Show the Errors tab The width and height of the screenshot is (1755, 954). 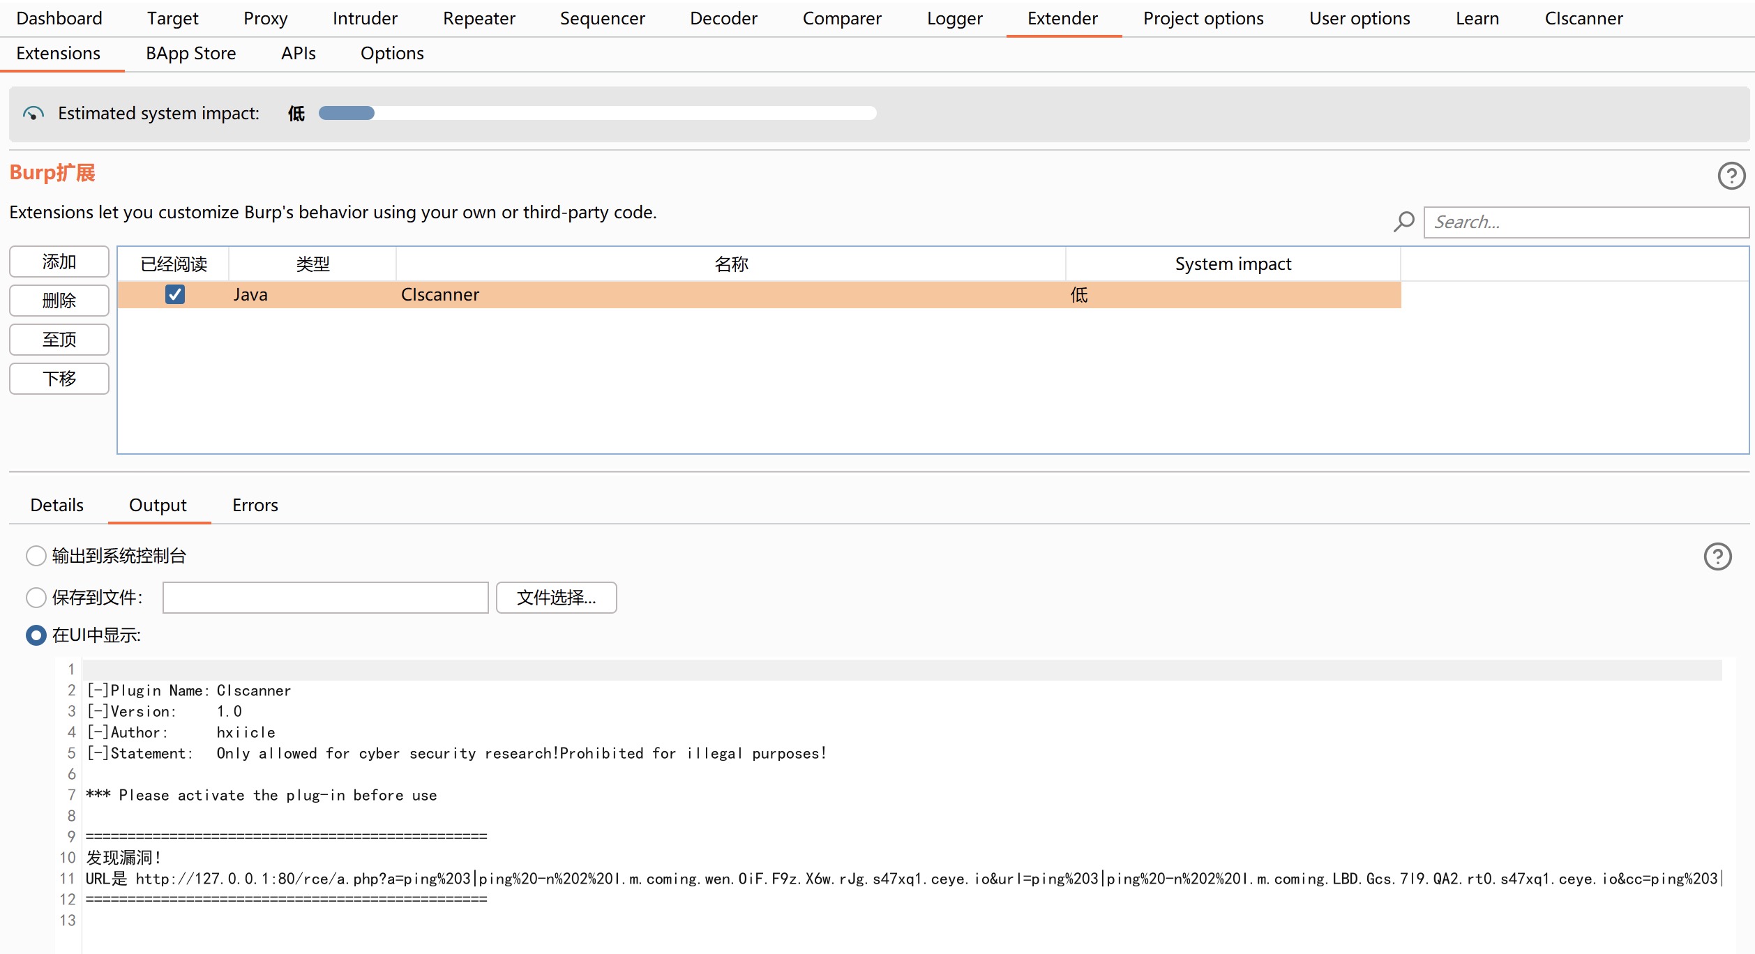[x=255, y=505]
